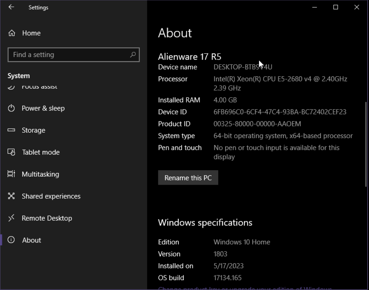The width and height of the screenshot is (369, 290).
Task: Select the version value 1803
Action: tap(220, 254)
